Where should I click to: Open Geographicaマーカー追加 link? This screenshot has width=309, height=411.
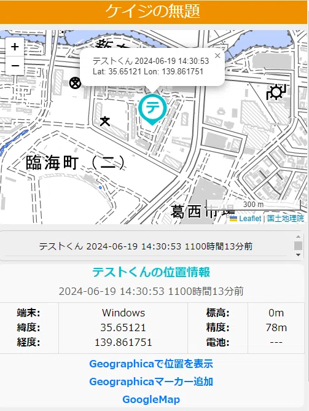click(x=151, y=382)
